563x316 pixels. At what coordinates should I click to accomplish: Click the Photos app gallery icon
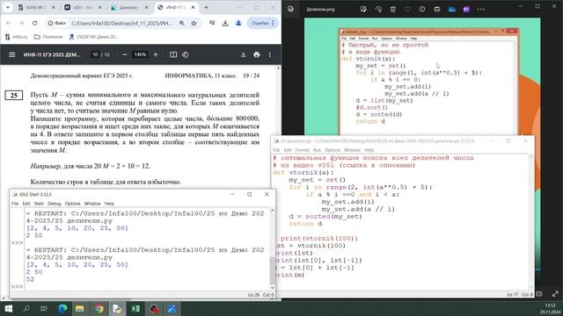point(290,9)
